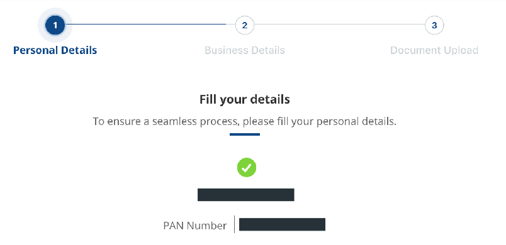This screenshot has height=245, width=506.
Task: Click the number 1 in the stepper
Action: pyautogui.click(x=55, y=25)
